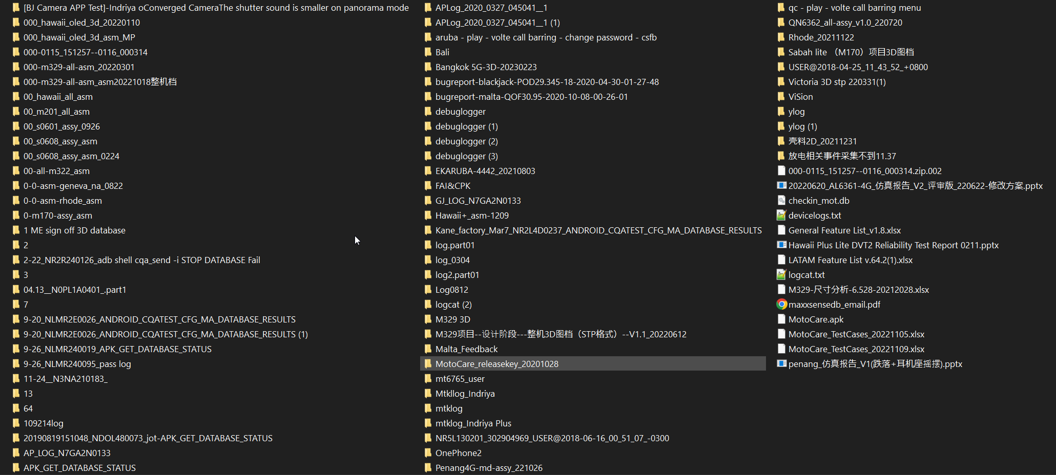Select the MotoCare_releasekey_20201028 folder
Viewport: 1056px width, 475px height.
point(593,364)
